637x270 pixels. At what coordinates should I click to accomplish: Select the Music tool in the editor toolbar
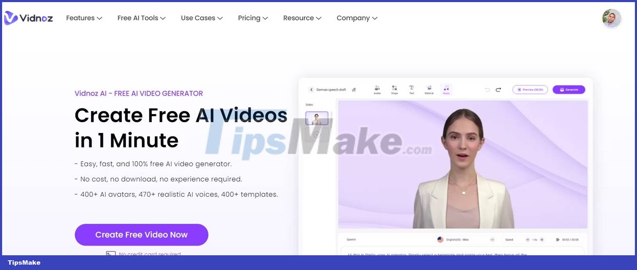(445, 89)
